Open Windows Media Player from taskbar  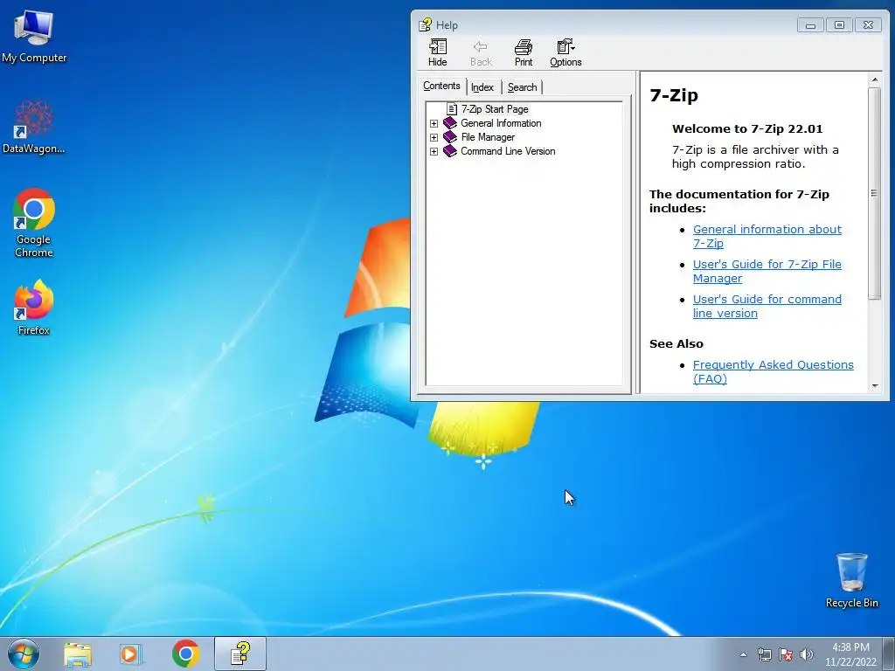coord(131,654)
